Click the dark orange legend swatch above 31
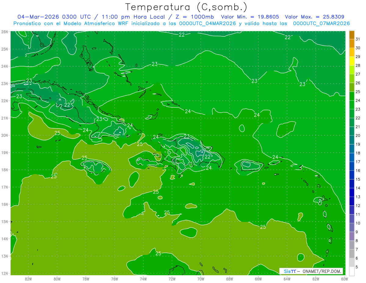This screenshot has height=283, width=366. click(x=352, y=35)
